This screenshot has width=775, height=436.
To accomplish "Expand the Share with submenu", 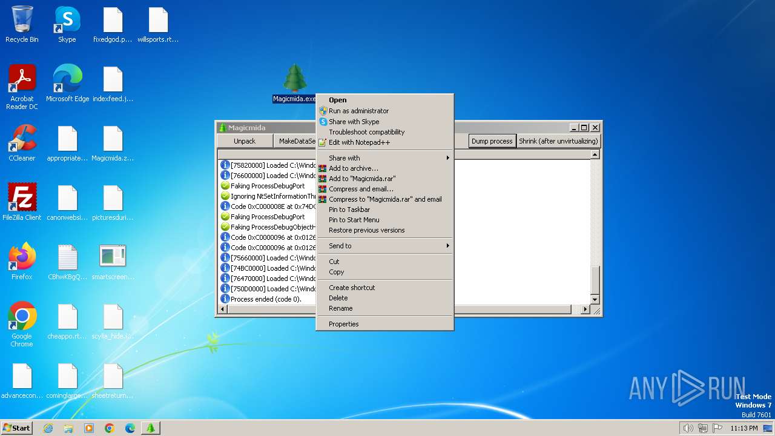I will coord(385,158).
